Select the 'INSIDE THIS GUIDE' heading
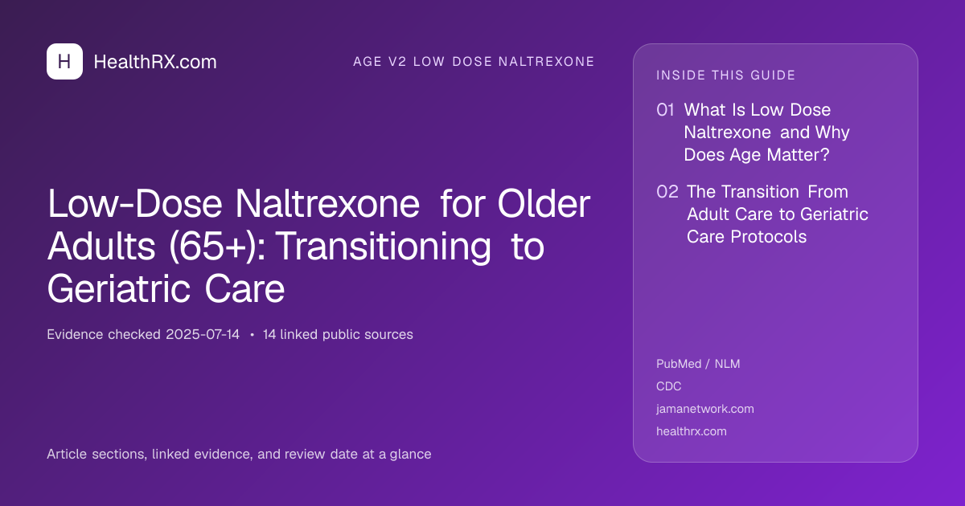This screenshot has height=506, width=965. [726, 75]
